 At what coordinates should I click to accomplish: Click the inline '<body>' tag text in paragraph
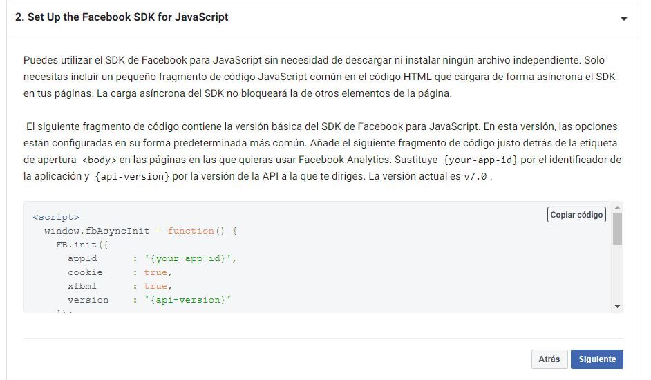pyautogui.click(x=100, y=160)
